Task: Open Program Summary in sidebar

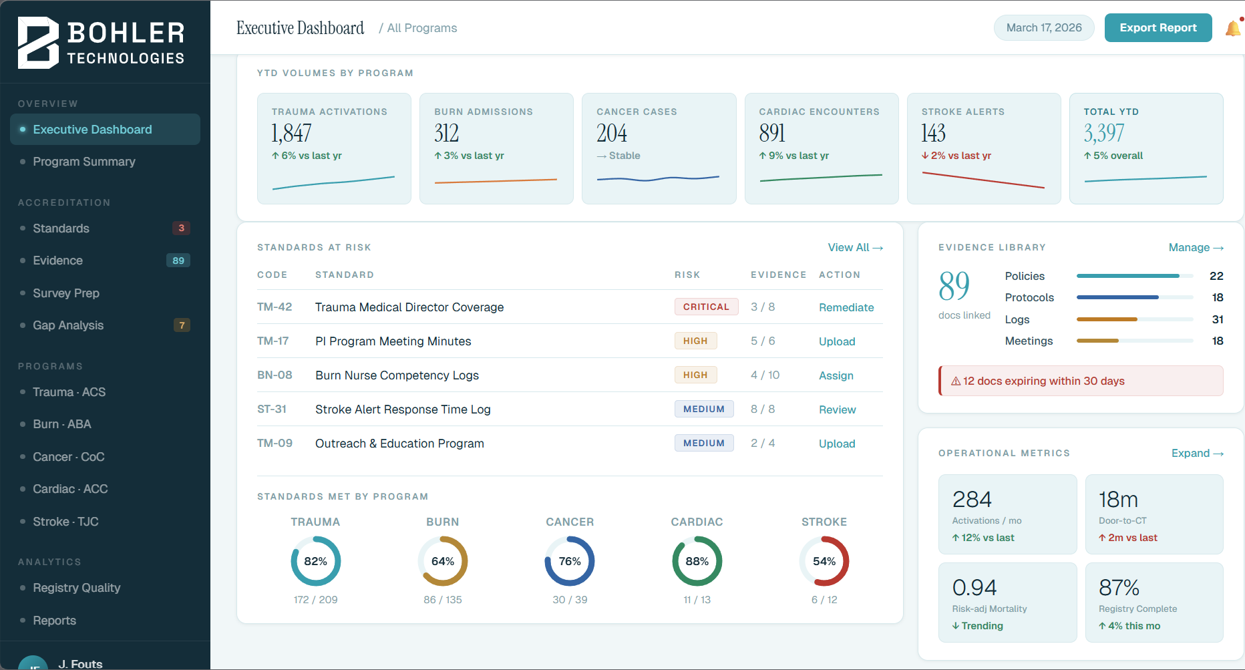Action: (105, 162)
